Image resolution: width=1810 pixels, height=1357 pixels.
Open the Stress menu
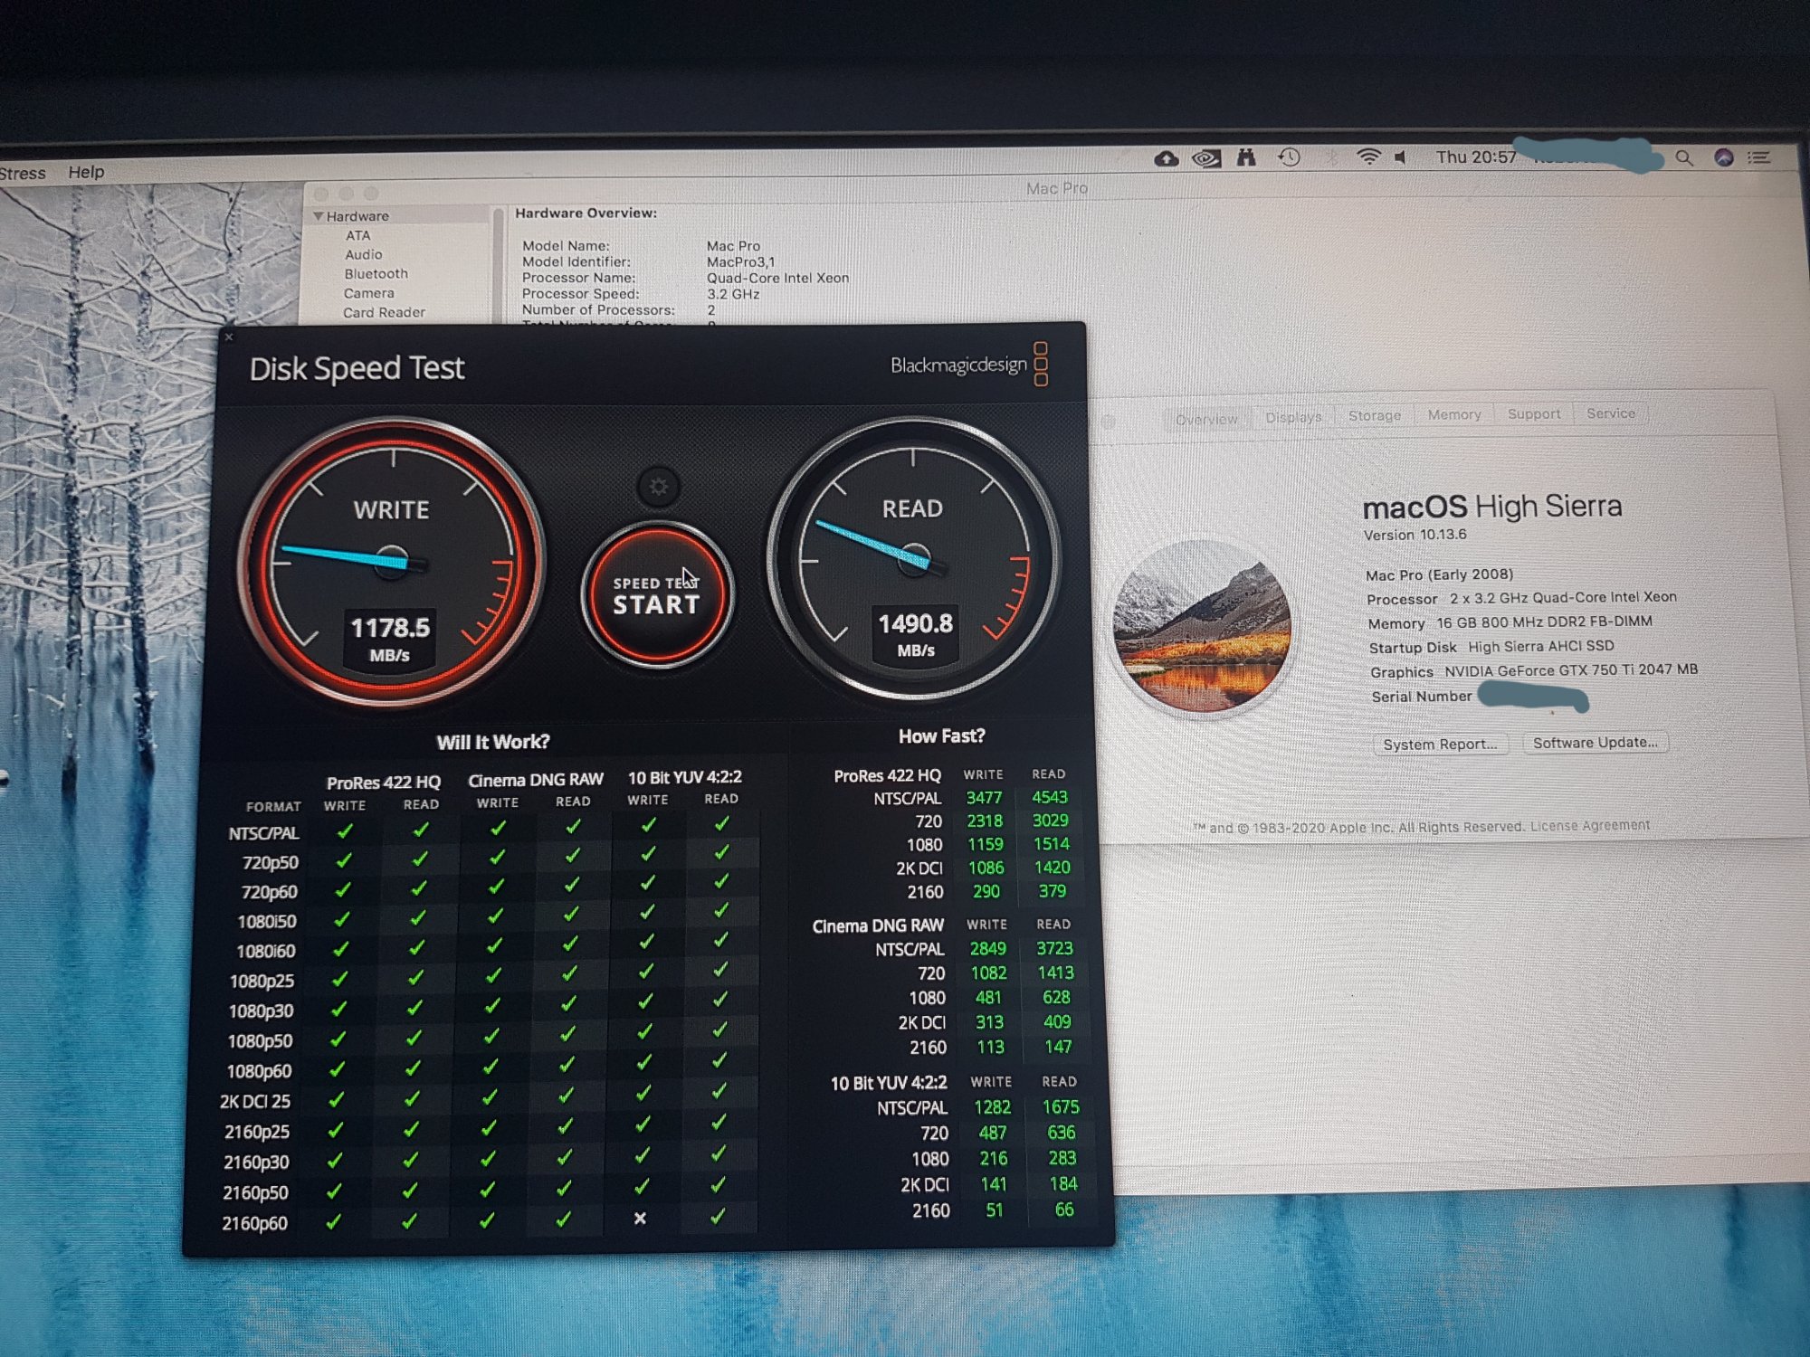pyautogui.click(x=23, y=173)
